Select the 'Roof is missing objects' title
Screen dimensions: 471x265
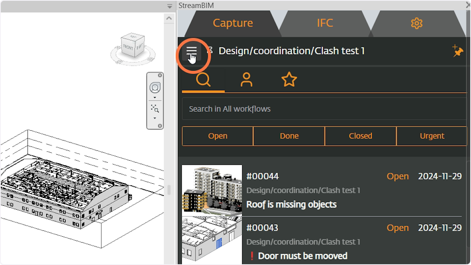pyautogui.click(x=292, y=205)
